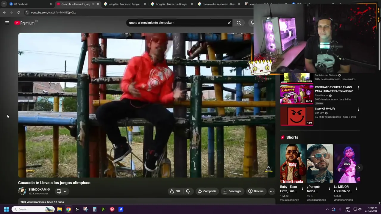Open the ¿Por qué todos short thumbnail
381x214 pixels.
320,163
